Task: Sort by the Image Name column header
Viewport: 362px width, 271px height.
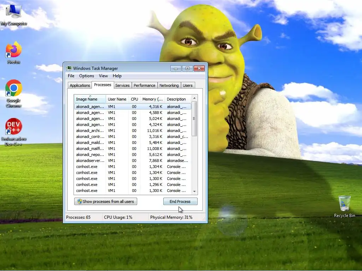Action: tap(90, 99)
